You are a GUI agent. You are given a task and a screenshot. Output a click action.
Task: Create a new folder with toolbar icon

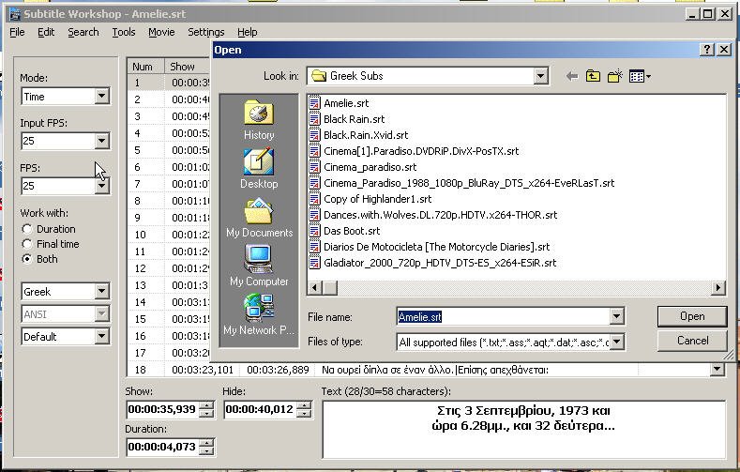coord(615,76)
